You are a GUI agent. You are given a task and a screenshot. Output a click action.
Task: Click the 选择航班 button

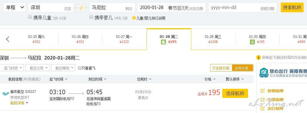tap(235, 93)
